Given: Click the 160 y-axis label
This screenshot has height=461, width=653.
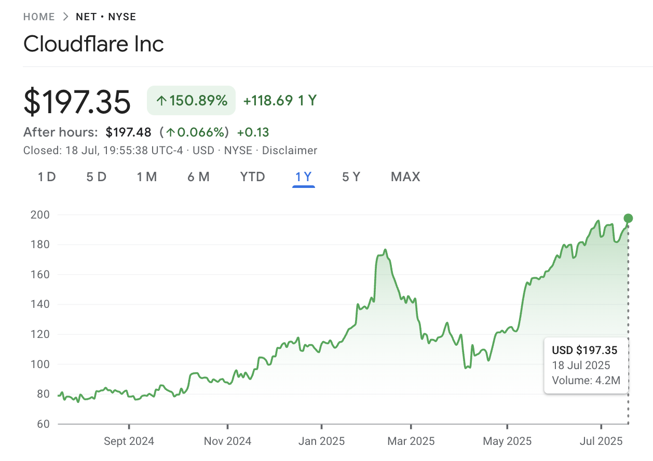Looking at the screenshot, I should (40, 274).
